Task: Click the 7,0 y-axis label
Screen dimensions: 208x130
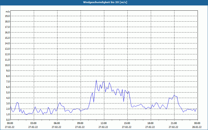Action: click(8, 81)
